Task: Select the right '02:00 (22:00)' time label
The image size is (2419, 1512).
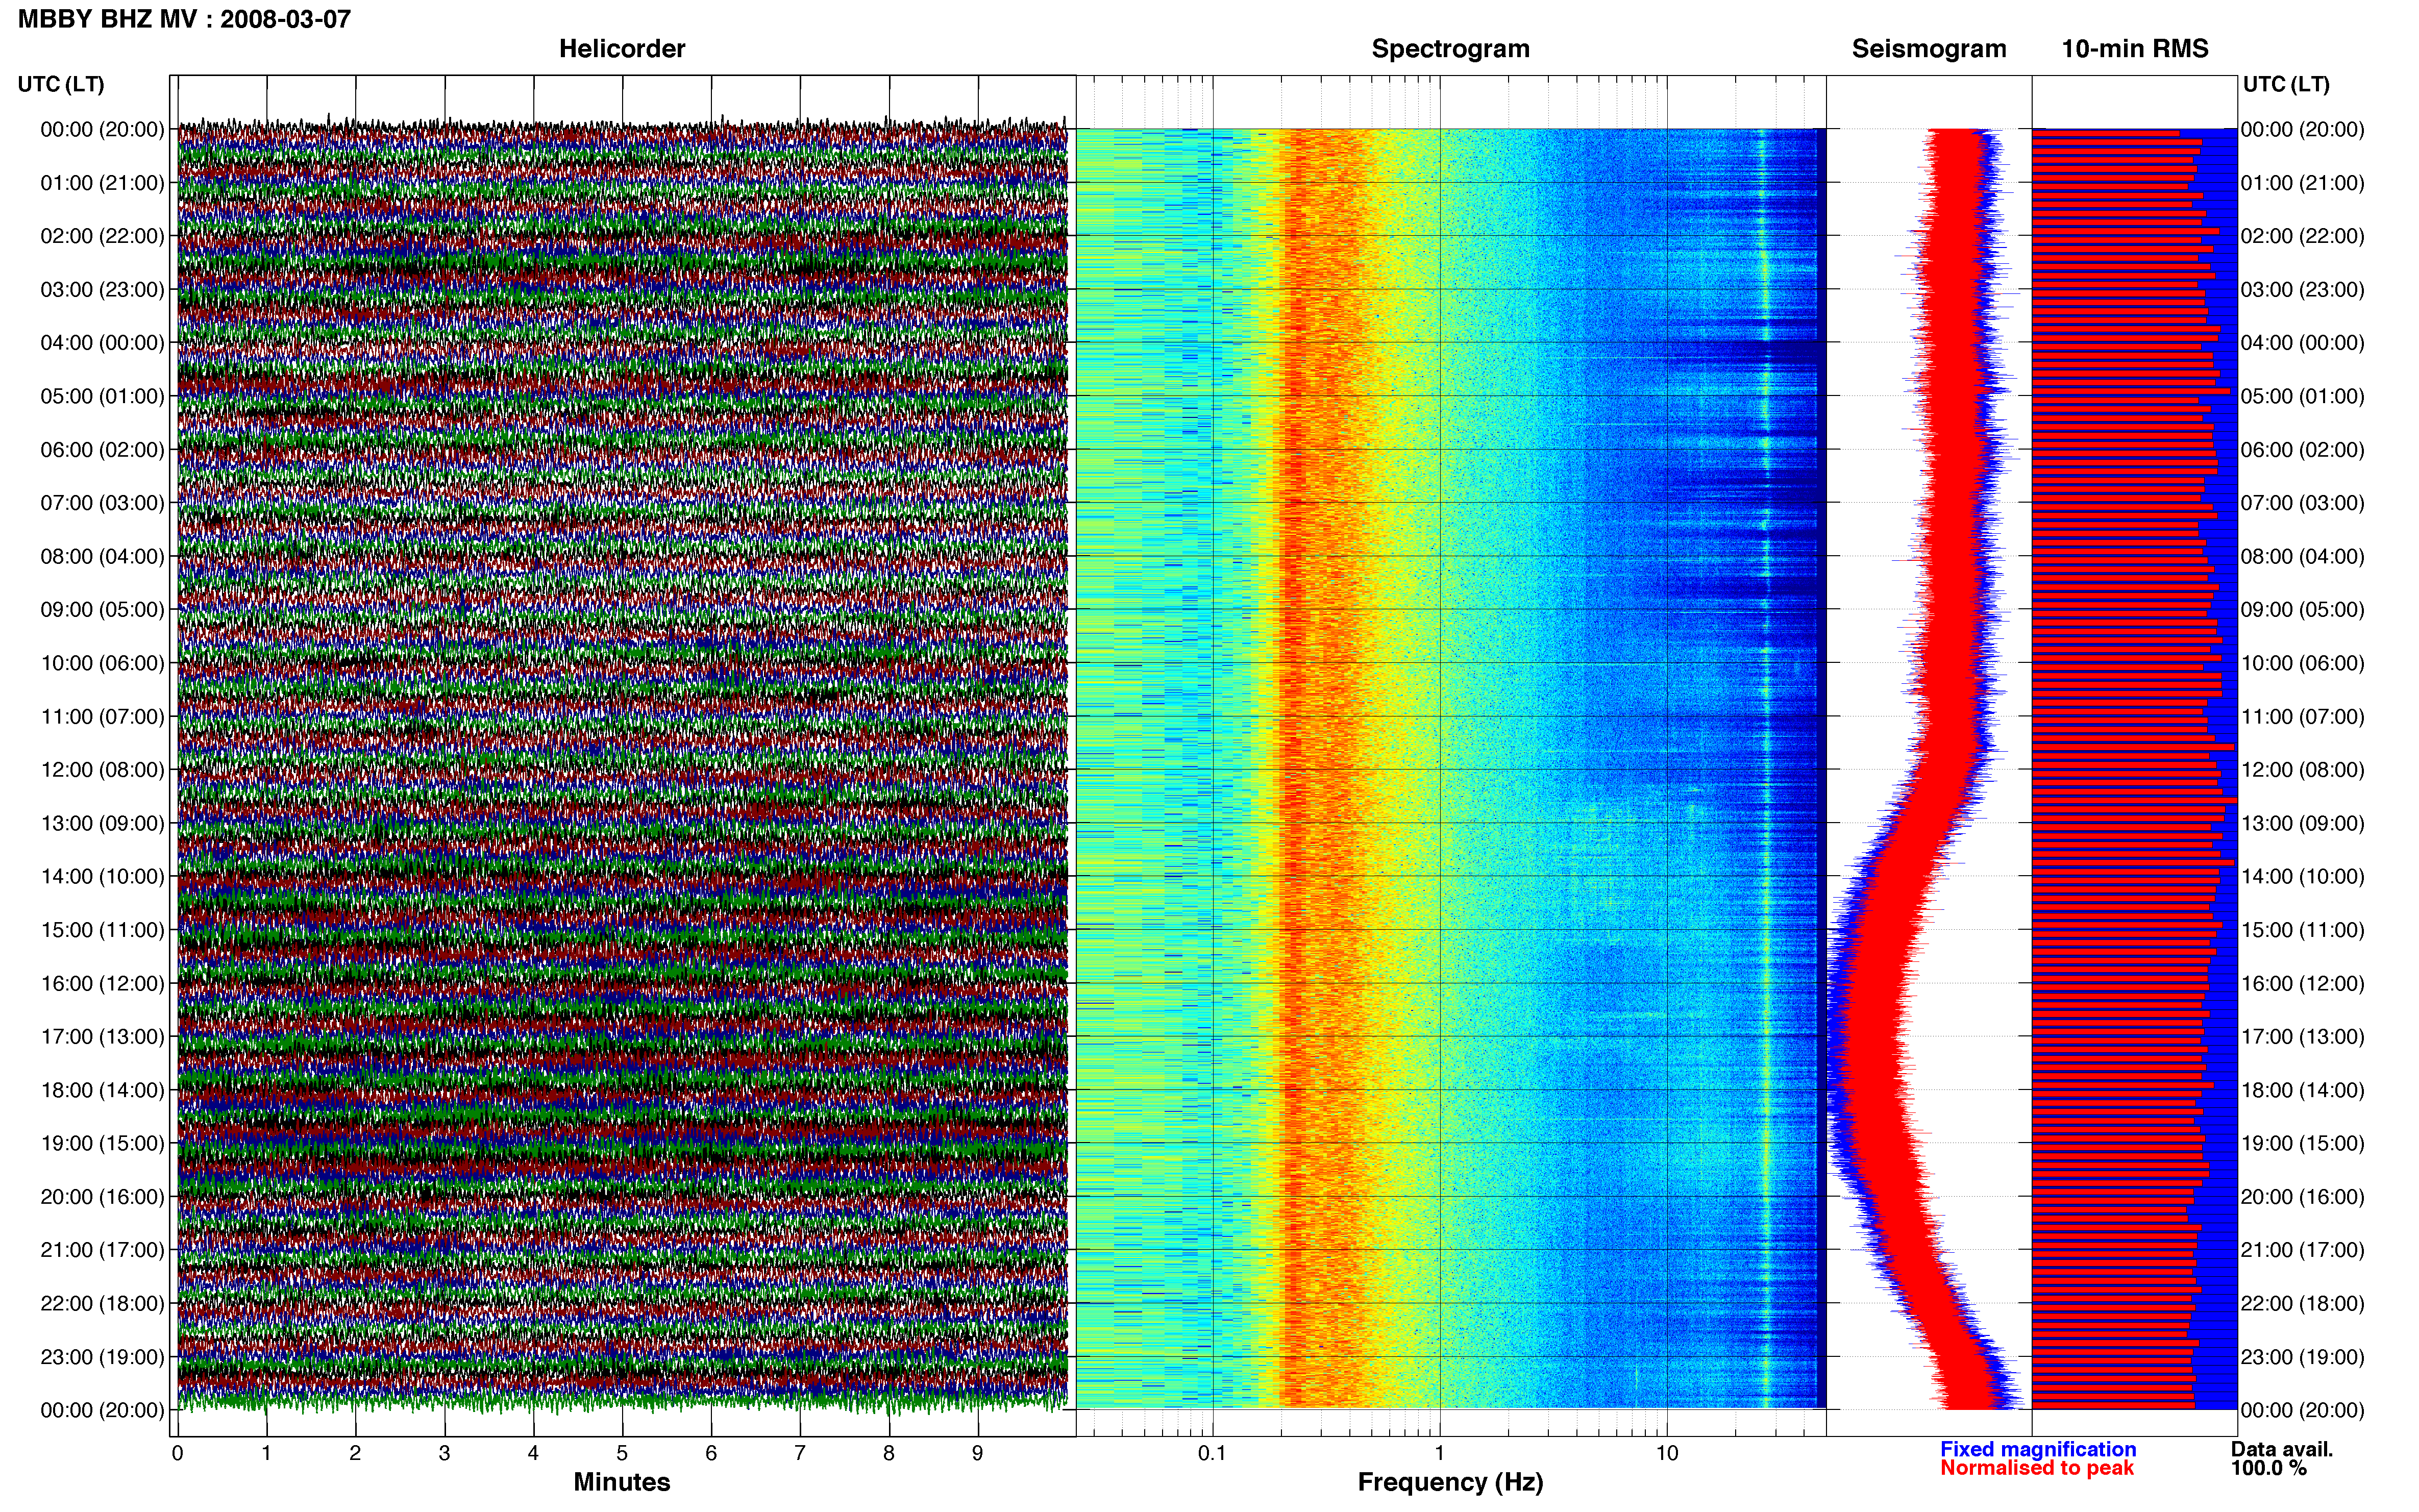Action: pos(2302,236)
